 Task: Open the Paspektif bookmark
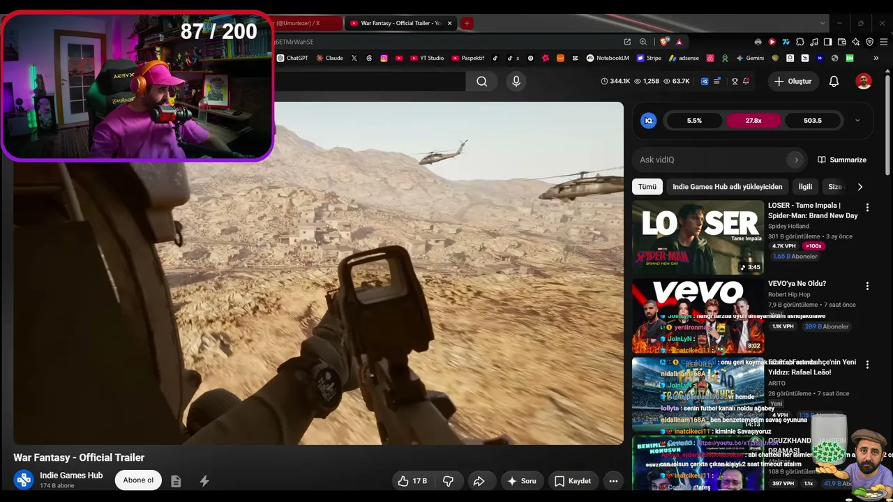(x=468, y=59)
